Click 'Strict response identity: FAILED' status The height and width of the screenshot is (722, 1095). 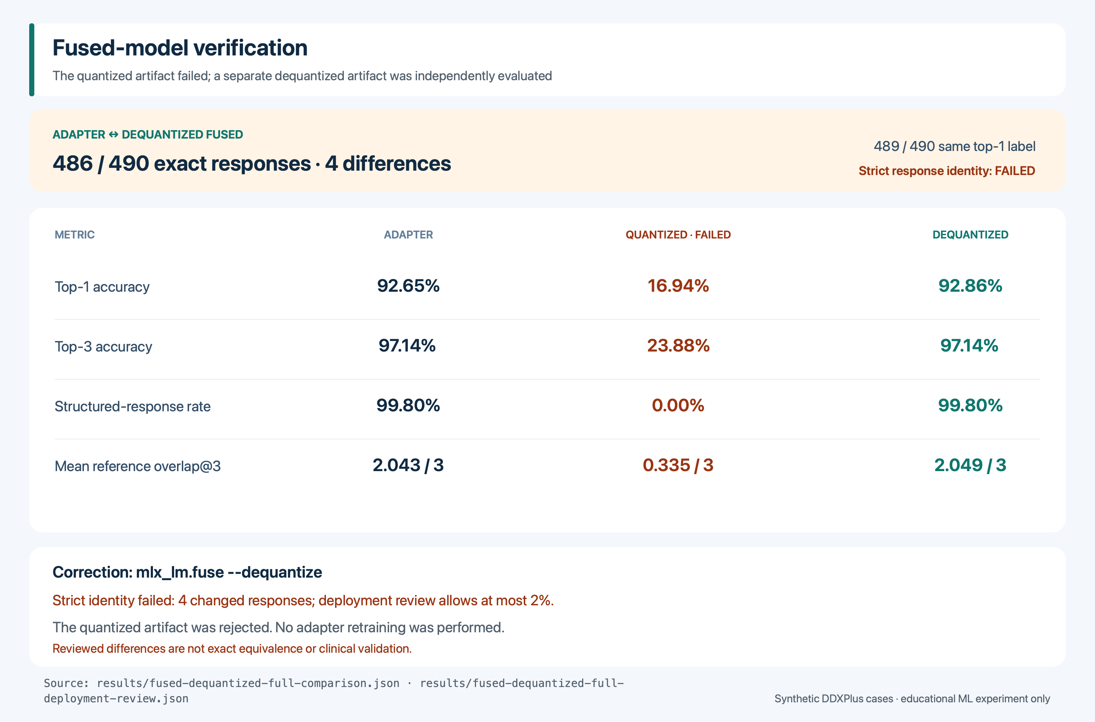click(946, 171)
